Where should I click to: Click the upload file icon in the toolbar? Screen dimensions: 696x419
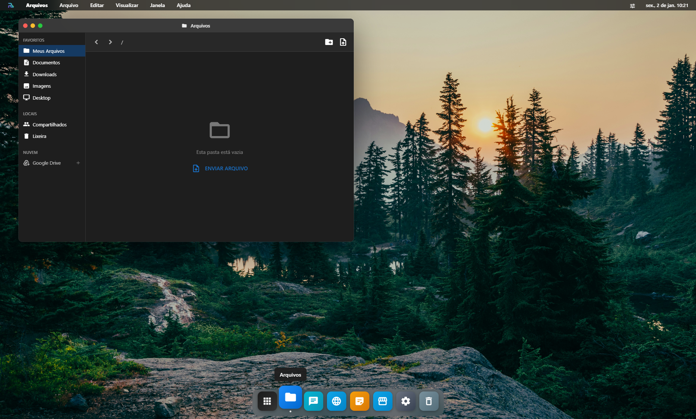pos(343,42)
